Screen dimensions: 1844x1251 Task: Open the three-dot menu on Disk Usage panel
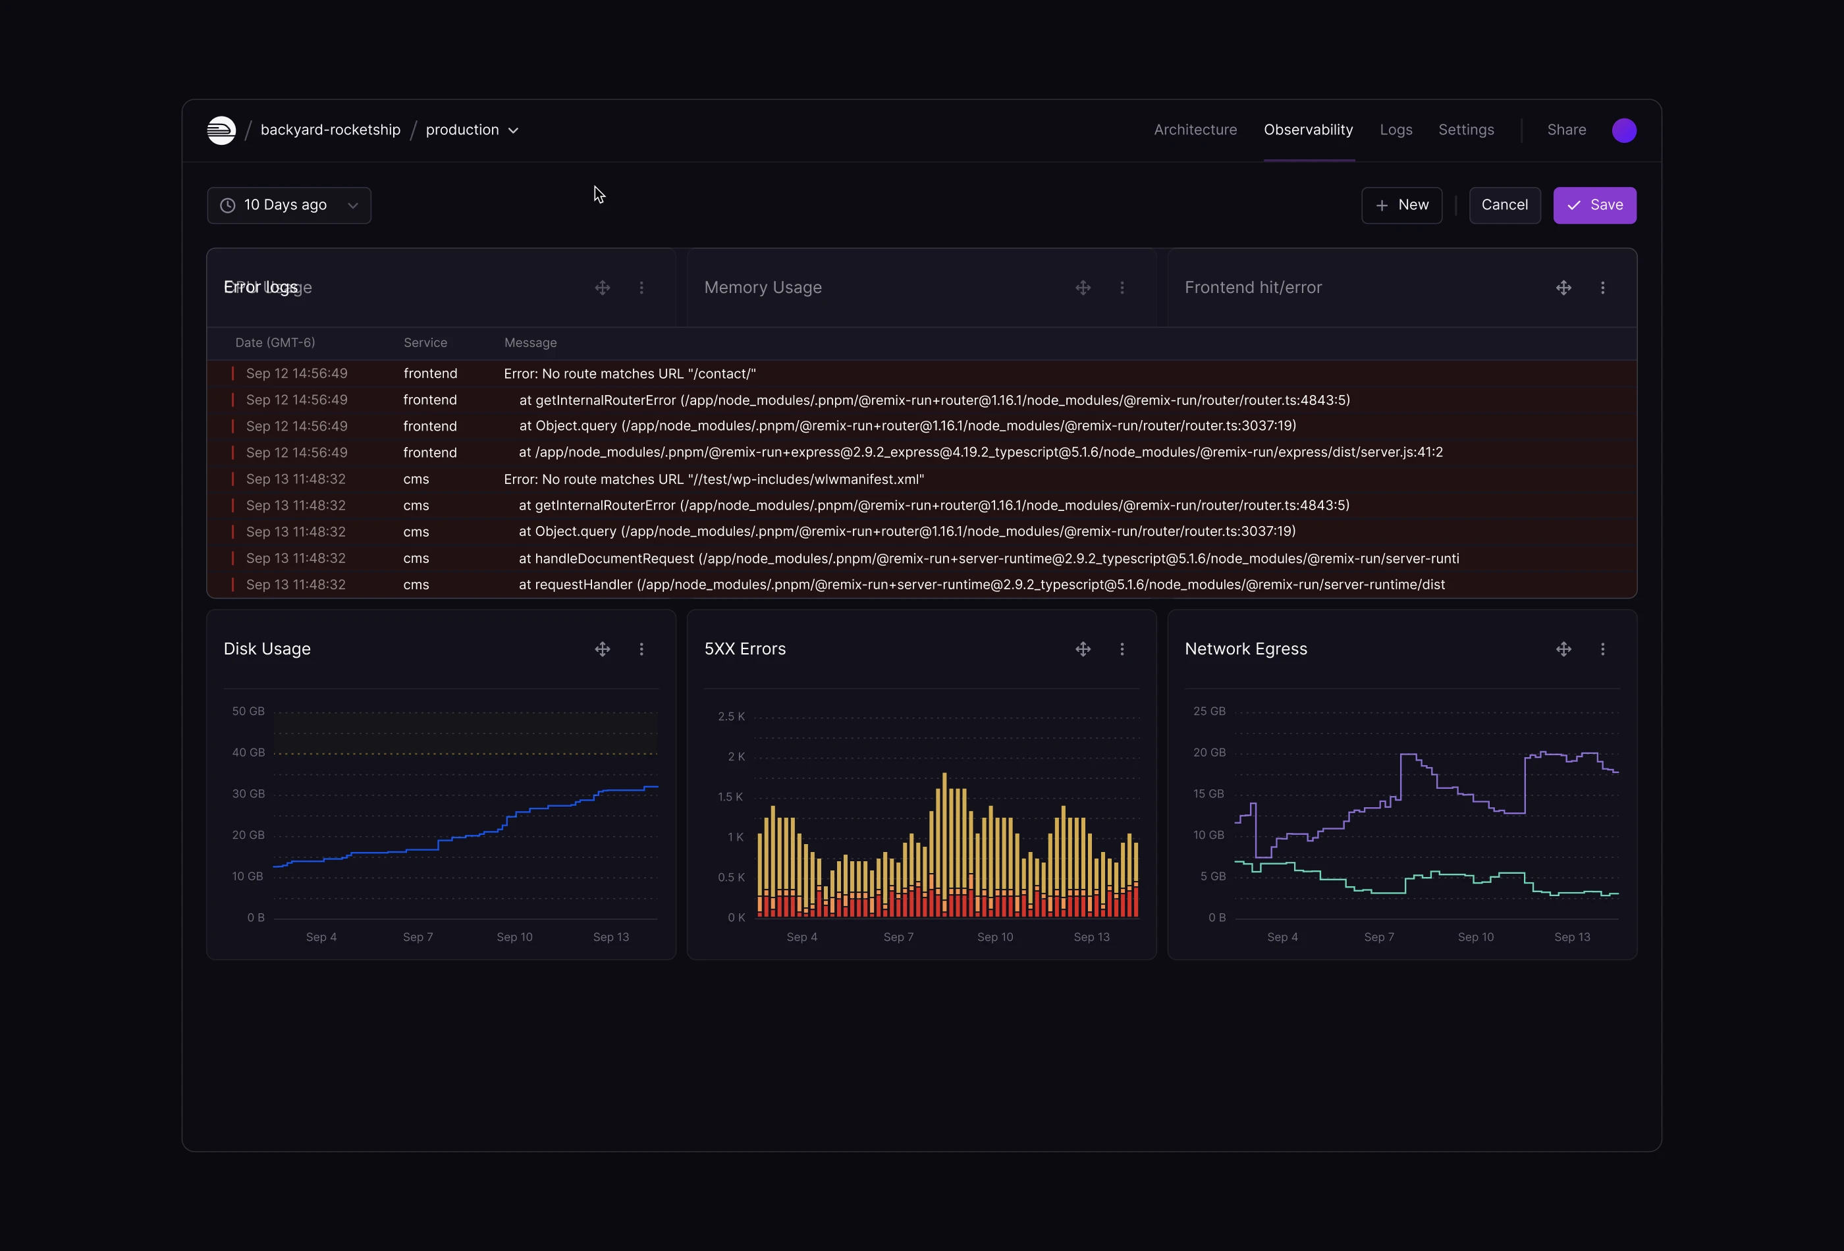[x=642, y=649]
